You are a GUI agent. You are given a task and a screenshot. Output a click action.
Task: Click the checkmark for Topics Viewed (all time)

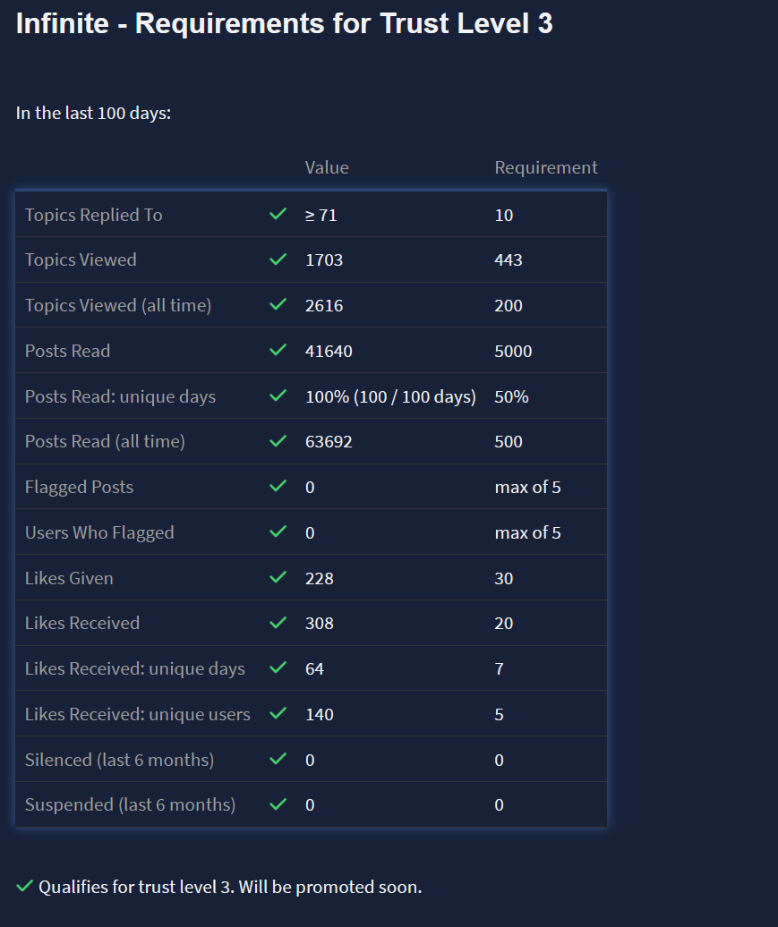(278, 305)
